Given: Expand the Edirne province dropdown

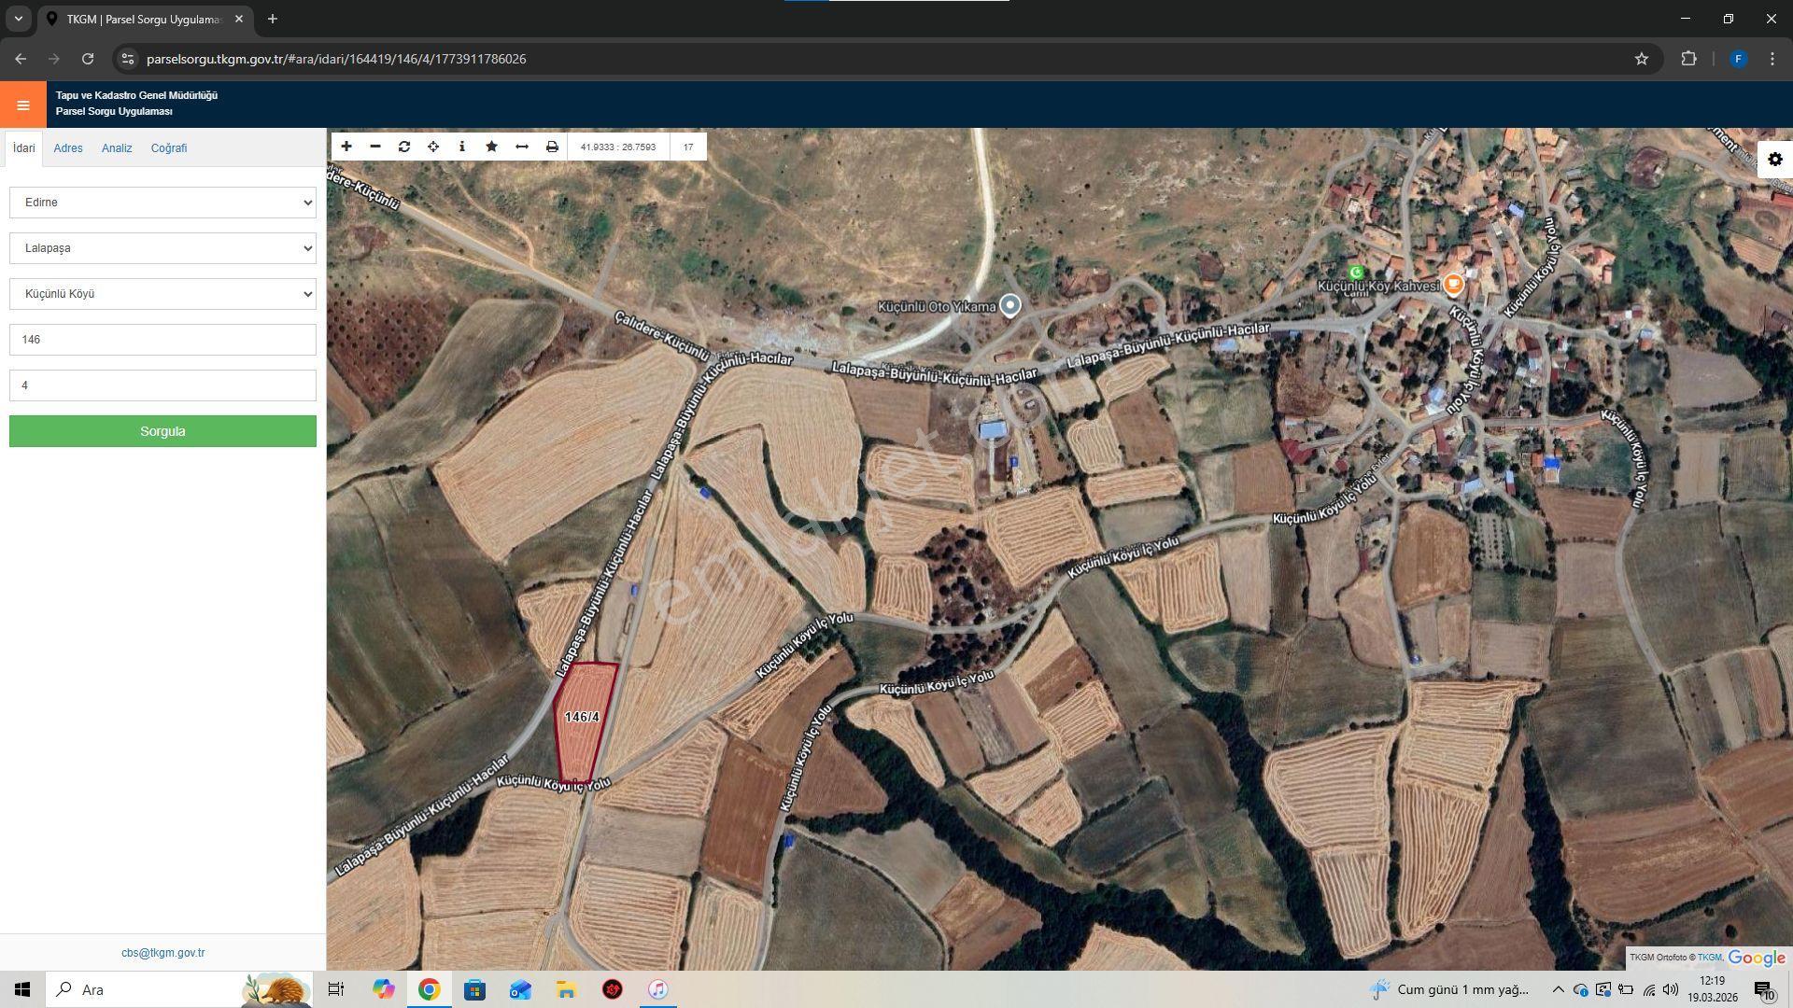Looking at the screenshot, I should [x=162, y=203].
